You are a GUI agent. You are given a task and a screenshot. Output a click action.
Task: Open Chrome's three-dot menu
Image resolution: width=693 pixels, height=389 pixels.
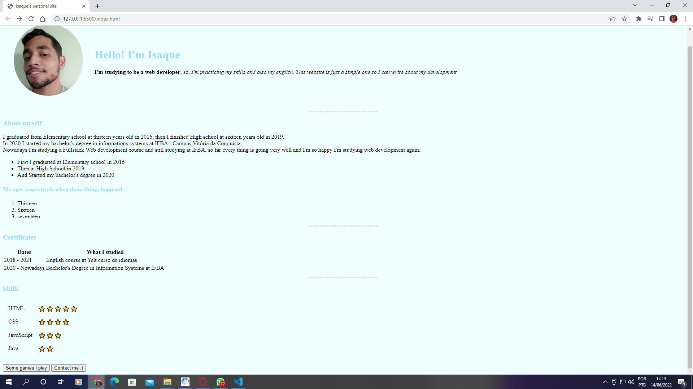(x=685, y=19)
